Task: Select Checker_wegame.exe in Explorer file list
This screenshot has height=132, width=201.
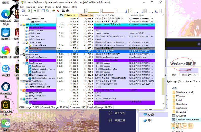Action: [x=186, y=119]
